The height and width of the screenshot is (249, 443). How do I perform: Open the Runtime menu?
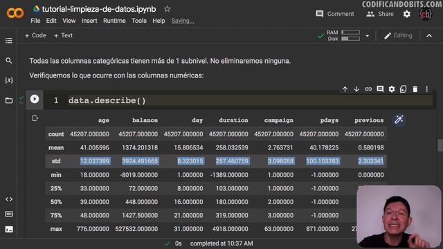pos(114,21)
